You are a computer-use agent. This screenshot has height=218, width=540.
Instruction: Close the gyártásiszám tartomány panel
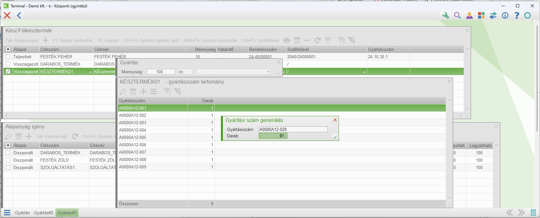point(449,81)
